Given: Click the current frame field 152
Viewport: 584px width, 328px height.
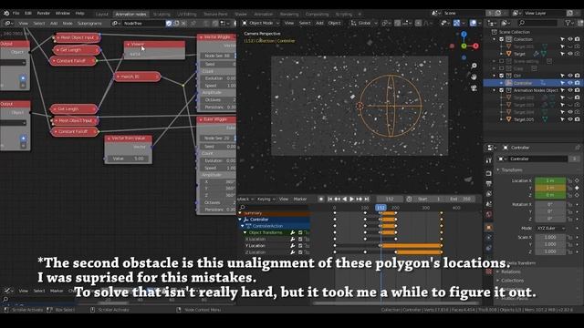Looking at the screenshot, I should click(390, 200).
